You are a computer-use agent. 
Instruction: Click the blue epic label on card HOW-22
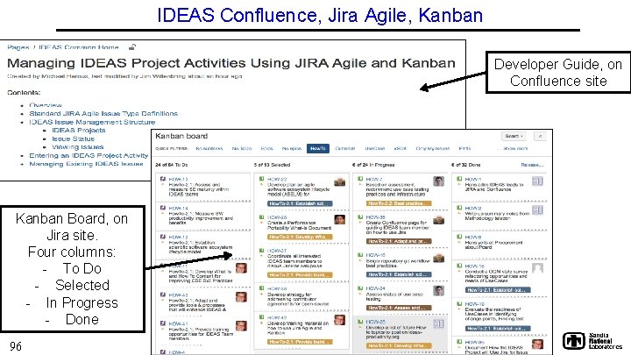pos(300,203)
